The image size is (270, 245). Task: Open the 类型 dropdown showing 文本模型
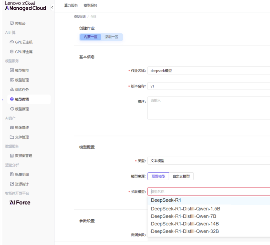coord(209,160)
